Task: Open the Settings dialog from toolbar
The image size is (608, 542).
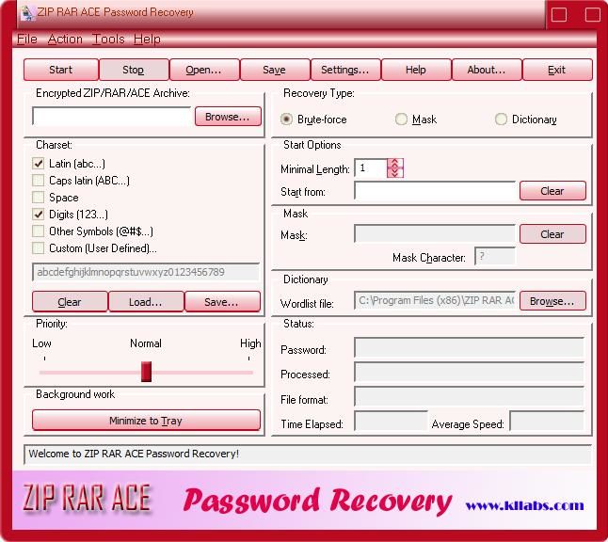Action: pos(345,70)
